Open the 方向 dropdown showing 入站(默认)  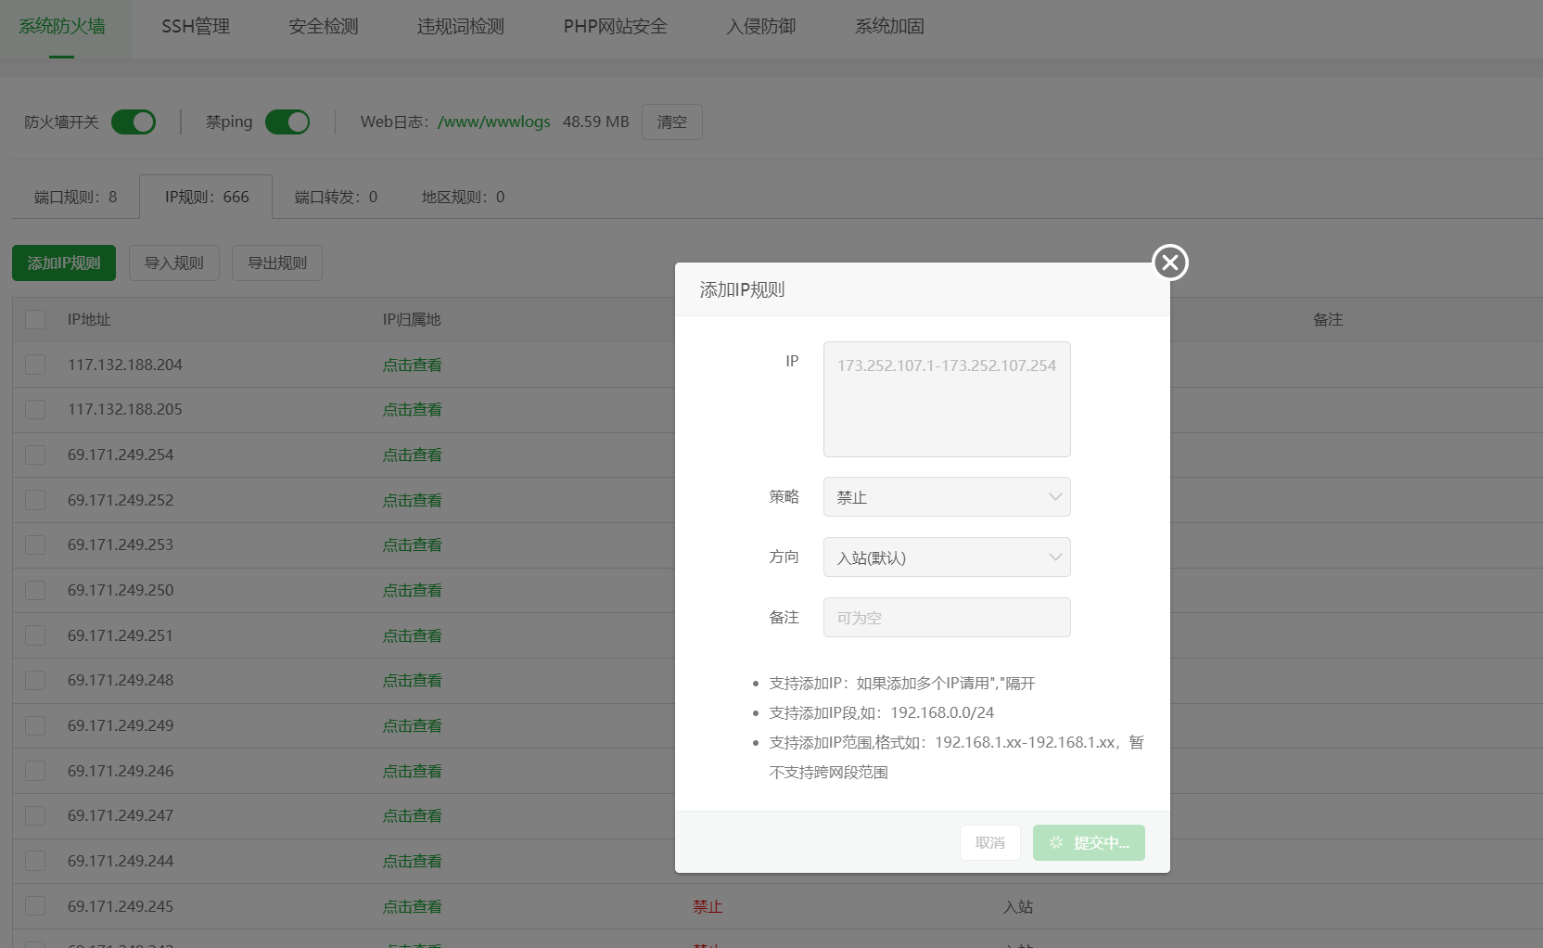[947, 557]
